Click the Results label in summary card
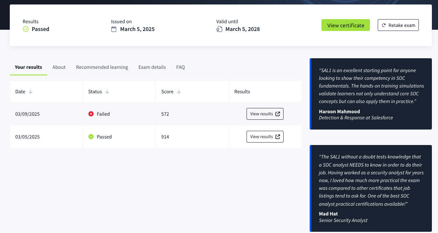The image size is (438, 233). click(x=31, y=22)
